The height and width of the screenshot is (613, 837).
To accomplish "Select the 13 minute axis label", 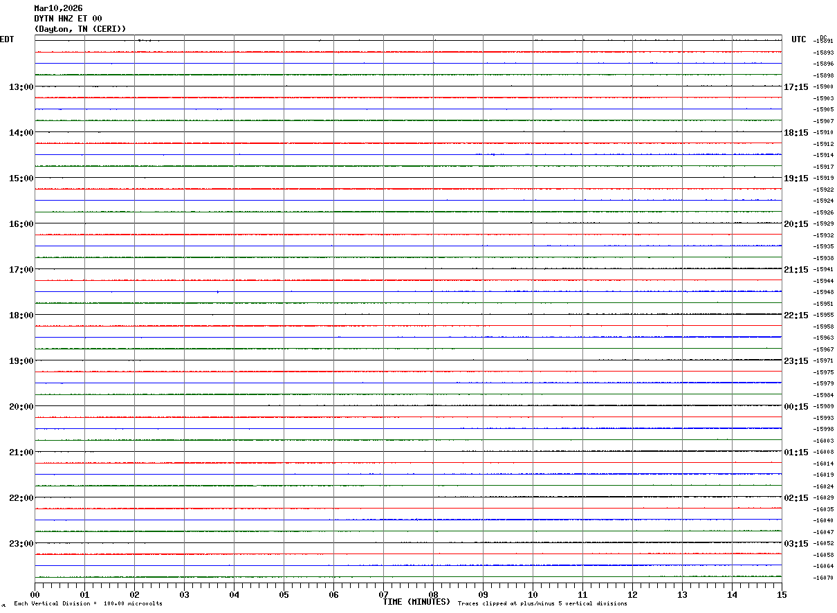I will (683, 594).
